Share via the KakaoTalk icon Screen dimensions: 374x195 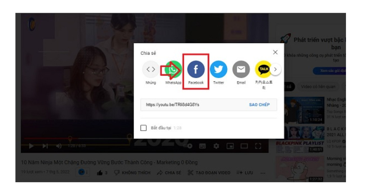pos(264,70)
